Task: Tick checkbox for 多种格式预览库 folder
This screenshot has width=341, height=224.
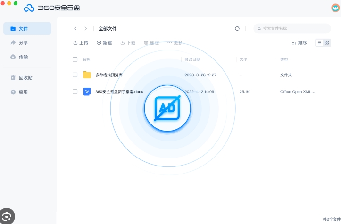Action: coord(75,75)
